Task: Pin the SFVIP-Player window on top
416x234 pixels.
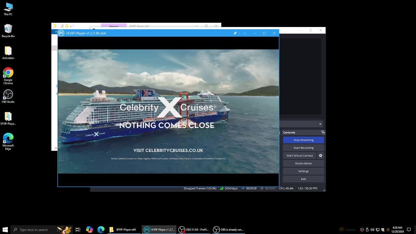Action: coord(235,33)
